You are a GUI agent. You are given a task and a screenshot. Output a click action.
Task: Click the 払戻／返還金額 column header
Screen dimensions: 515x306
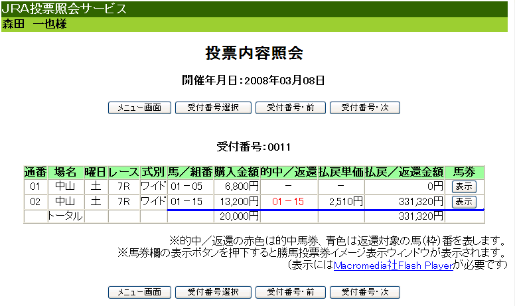(404, 173)
